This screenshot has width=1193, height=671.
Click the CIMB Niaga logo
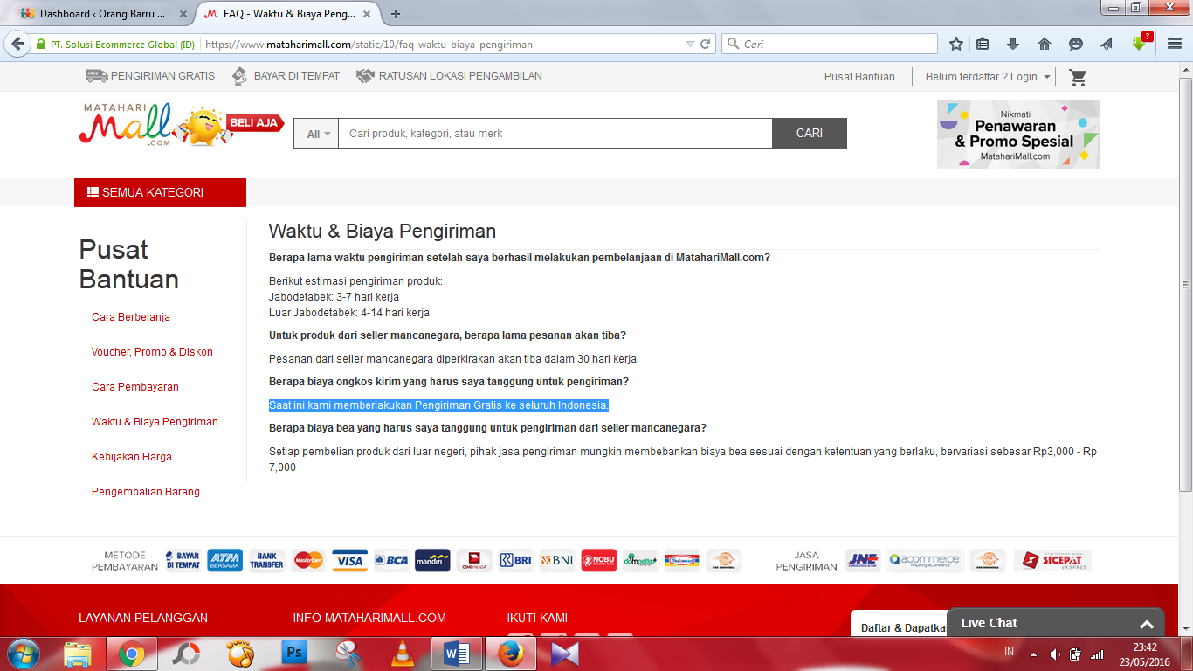[x=474, y=561]
